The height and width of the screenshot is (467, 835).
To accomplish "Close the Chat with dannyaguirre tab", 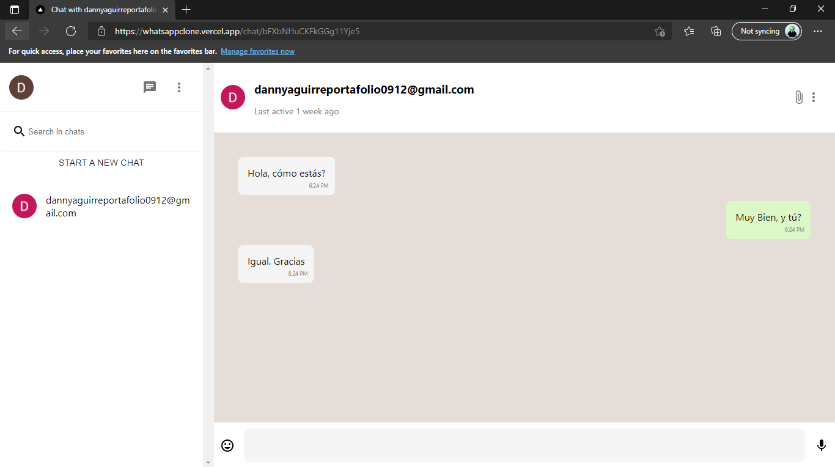I will point(165,10).
